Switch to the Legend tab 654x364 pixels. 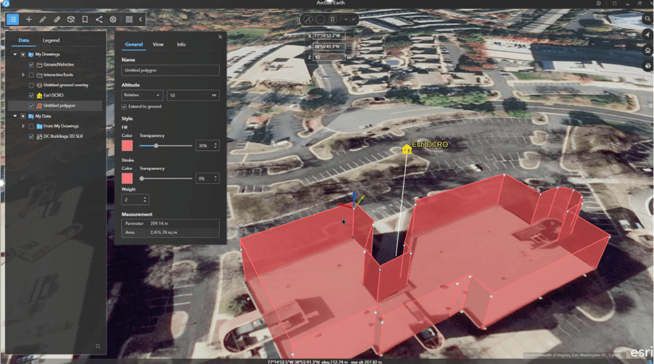tap(51, 40)
